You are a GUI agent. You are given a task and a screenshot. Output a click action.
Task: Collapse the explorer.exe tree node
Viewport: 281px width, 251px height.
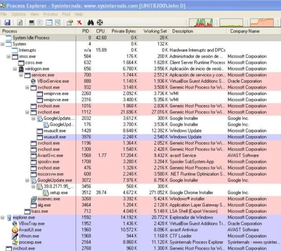pyautogui.click(x=3, y=218)
